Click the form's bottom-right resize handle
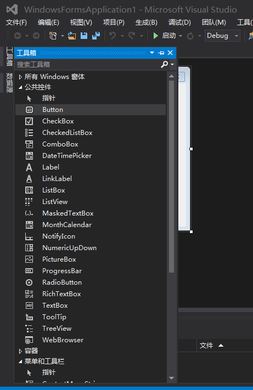This screenshot has height=390, width=253. point(191,232)
